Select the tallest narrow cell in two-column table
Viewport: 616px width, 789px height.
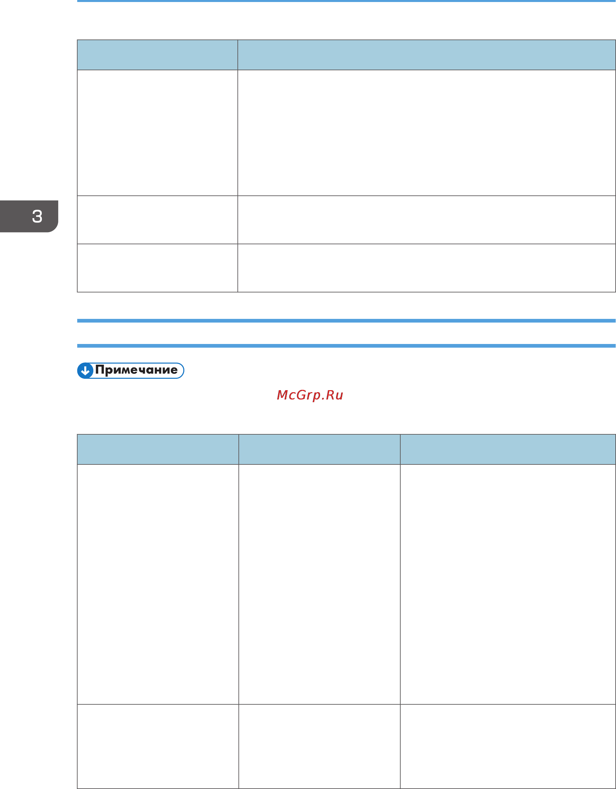pos(158,133)
